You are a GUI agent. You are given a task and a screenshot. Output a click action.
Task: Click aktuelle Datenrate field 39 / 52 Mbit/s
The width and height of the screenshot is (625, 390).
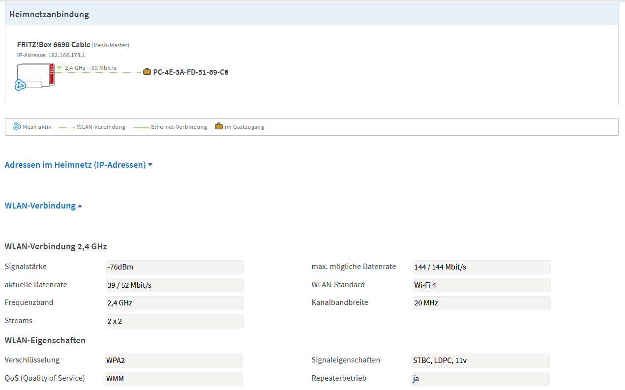[x=175, y=285]
